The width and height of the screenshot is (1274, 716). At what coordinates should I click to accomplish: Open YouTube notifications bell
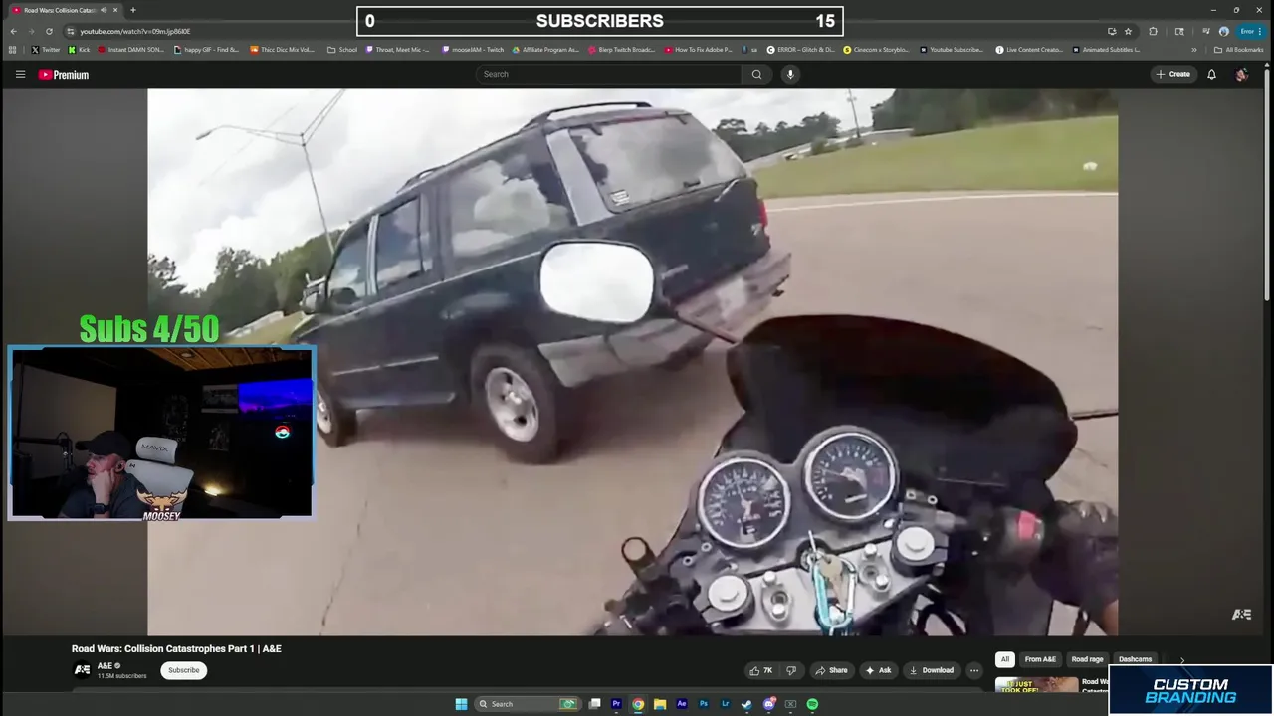(x=1211, y=74)
